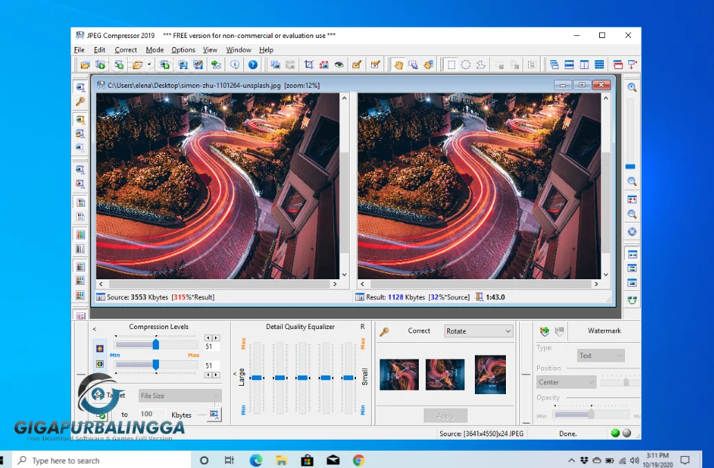Screen dimensions: 714x468
Task: Click the zoom-out magnifier in right sidebar
Action: 632,181
